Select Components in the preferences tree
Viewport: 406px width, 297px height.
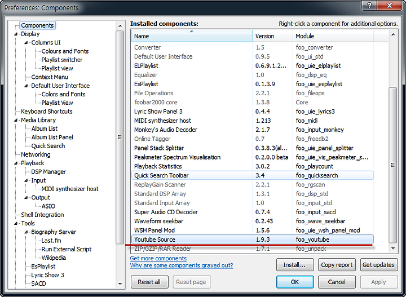pos(37,25)
